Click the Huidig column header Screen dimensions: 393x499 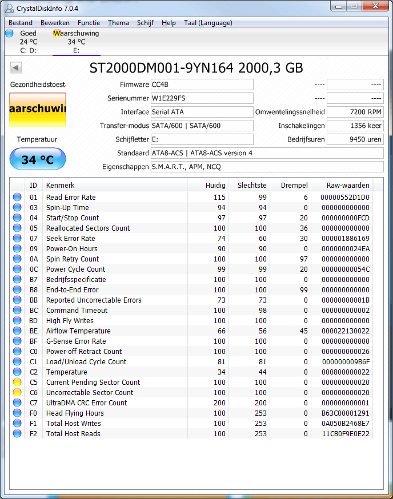208,185
